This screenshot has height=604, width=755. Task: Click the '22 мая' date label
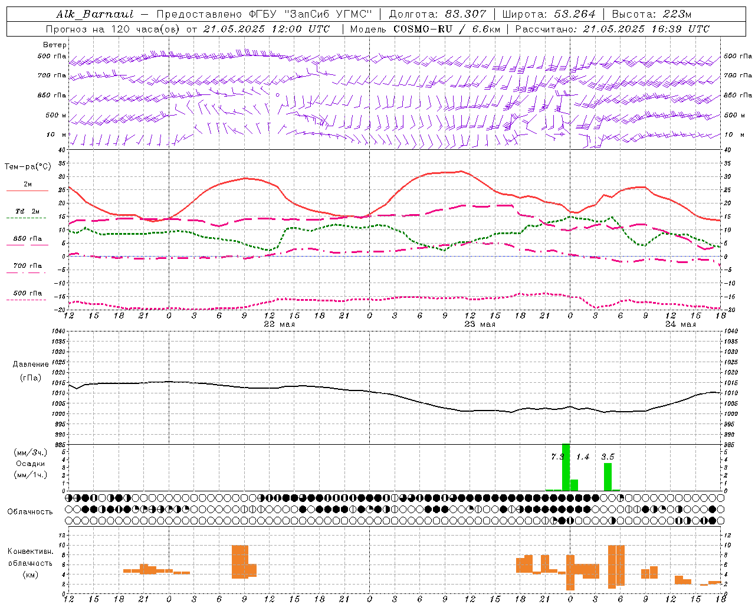coord(279,324)
